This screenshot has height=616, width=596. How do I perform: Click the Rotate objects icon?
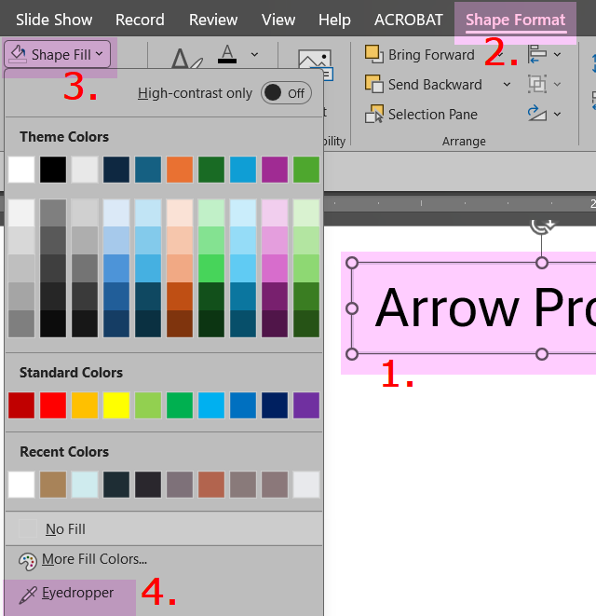pyautogui.click(x=537, y=114)
